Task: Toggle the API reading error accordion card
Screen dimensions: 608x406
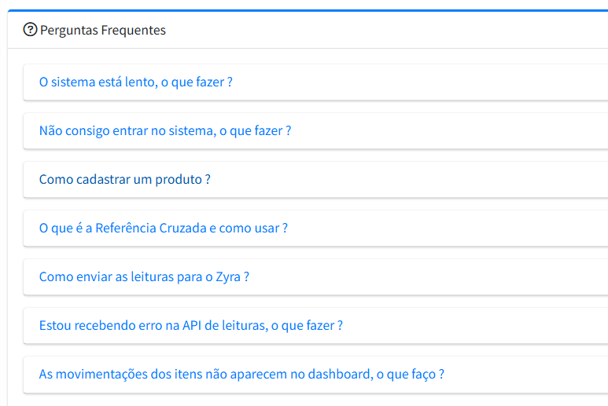Action: (x=472, y=325)
